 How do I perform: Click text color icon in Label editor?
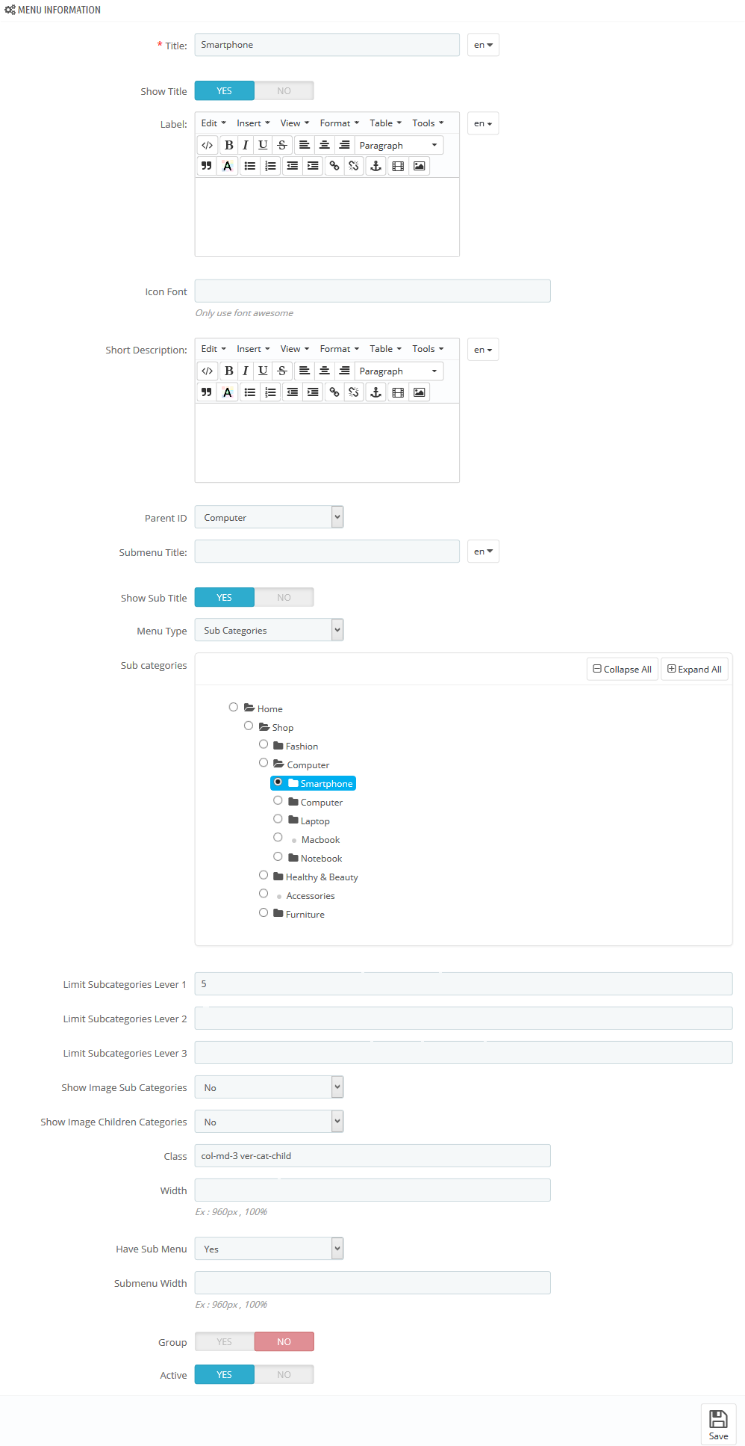click(228, 166)
